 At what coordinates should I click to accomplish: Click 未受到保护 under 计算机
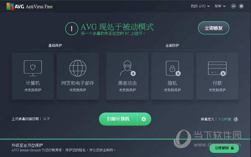point(33,90)
